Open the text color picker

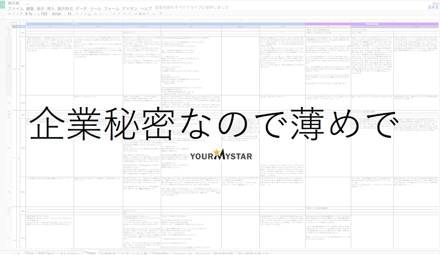click(90, 14)
